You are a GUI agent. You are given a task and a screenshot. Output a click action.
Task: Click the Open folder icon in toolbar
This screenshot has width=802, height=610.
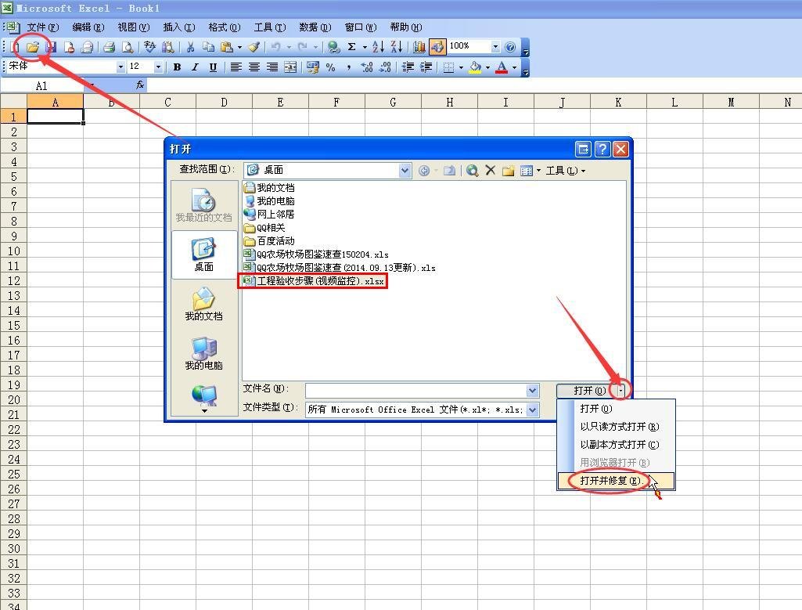(33, 47)
